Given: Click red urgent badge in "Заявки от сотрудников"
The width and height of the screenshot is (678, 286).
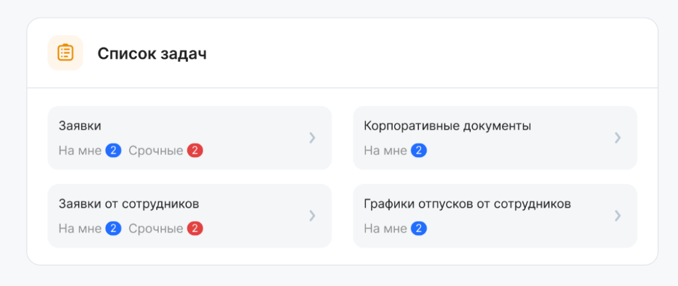Looking at the screenshot, I should pos(195,229).
